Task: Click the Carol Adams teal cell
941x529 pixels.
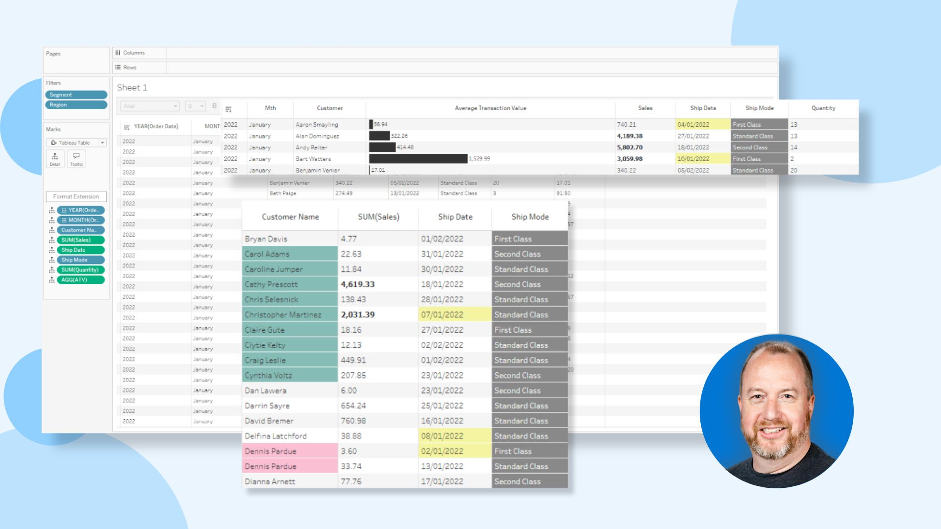Action: tap(290, 254)
